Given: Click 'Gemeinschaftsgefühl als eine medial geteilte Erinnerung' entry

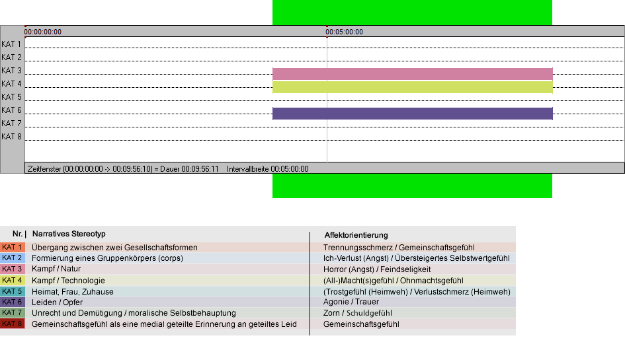Looking at the screenshot, I should pyautogui.click(x=164, y=324).
